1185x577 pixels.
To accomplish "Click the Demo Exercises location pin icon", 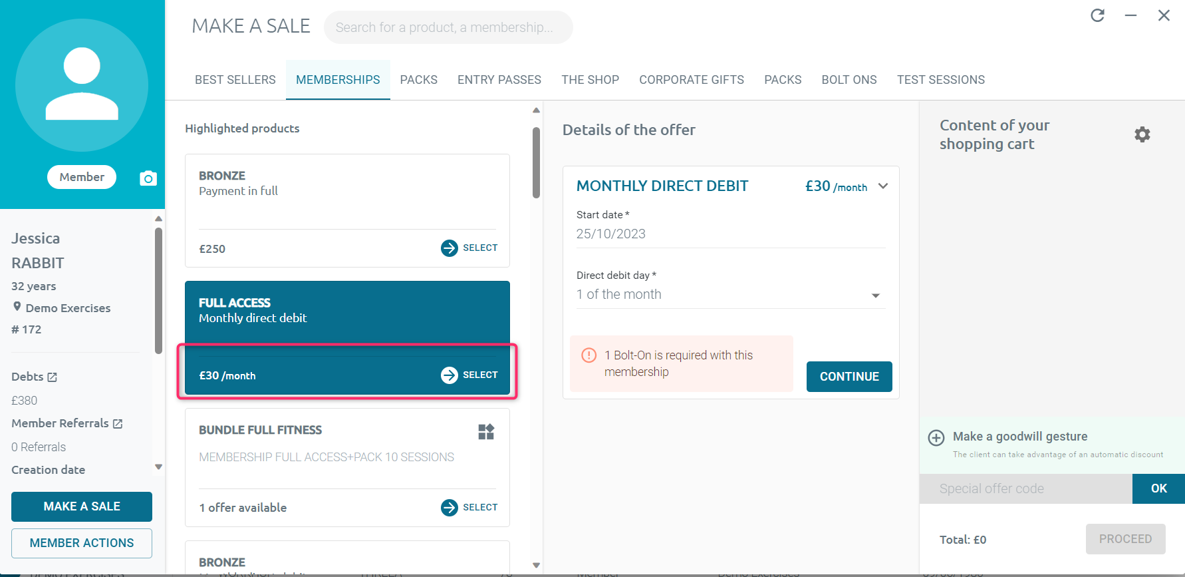I will coord(17,307).
